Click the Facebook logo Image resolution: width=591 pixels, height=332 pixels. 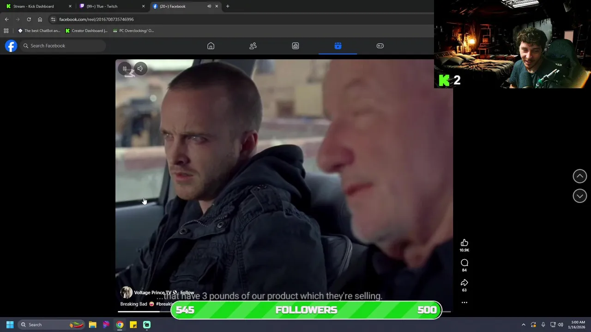[11, 46]
